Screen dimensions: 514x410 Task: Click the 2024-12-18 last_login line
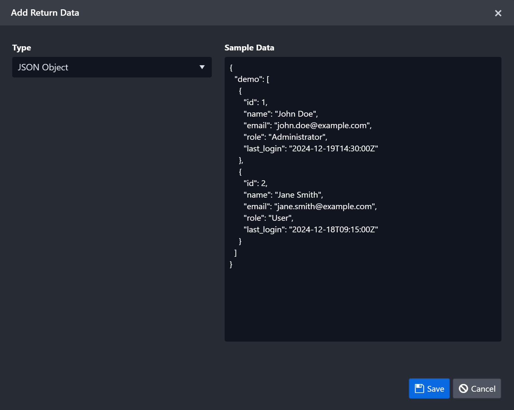click(311, 230)
